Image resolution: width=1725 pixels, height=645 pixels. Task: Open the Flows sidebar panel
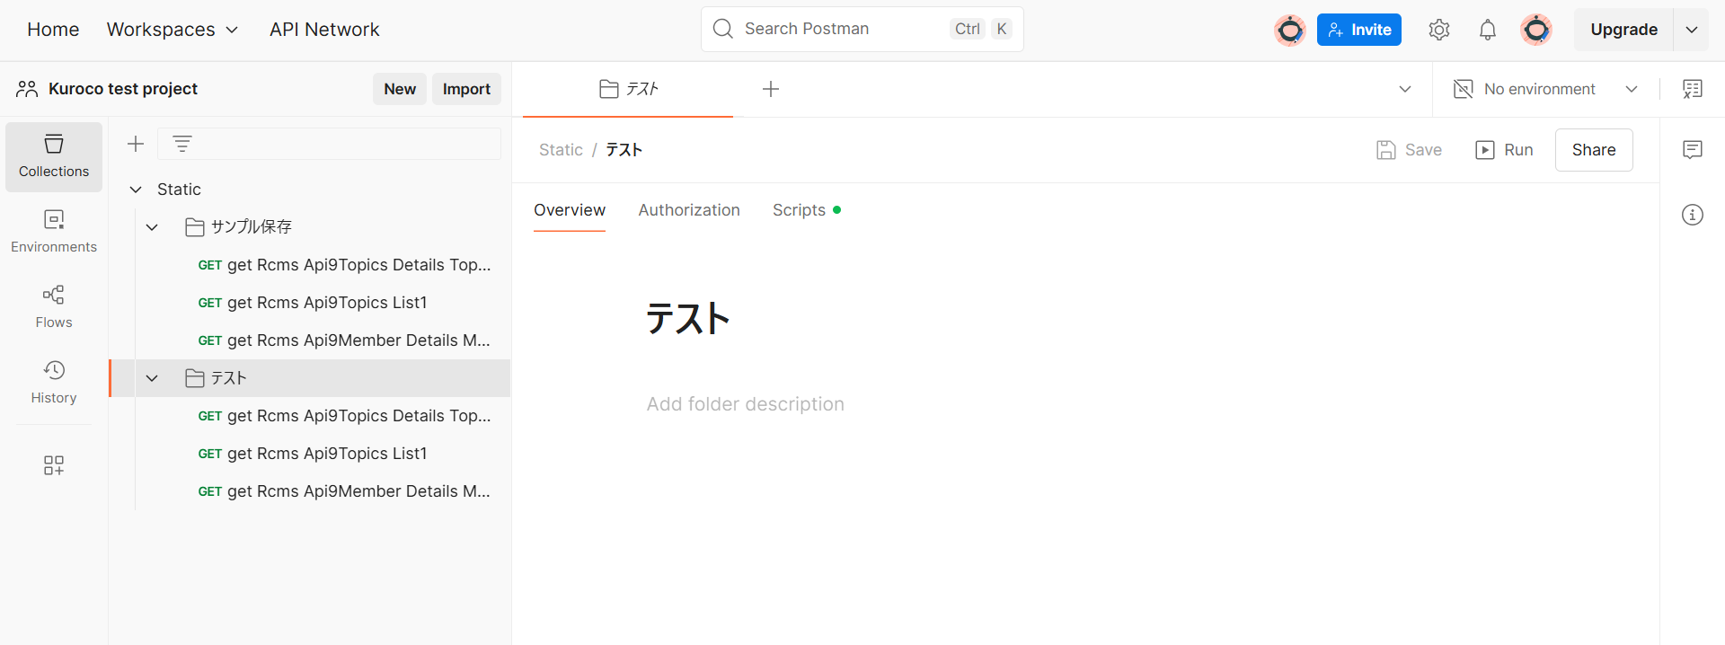tap(54, 307)
